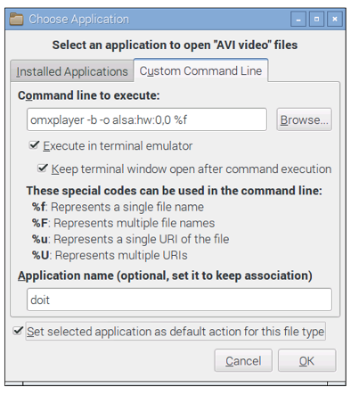Click the command line field containing omxplayer
The width and height of the screenshot is (359, 395).
(147, 119)
